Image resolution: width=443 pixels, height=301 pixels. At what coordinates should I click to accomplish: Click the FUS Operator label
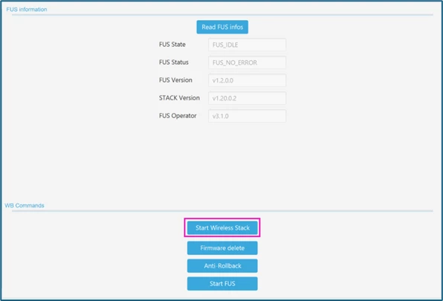tap(178, 116)
